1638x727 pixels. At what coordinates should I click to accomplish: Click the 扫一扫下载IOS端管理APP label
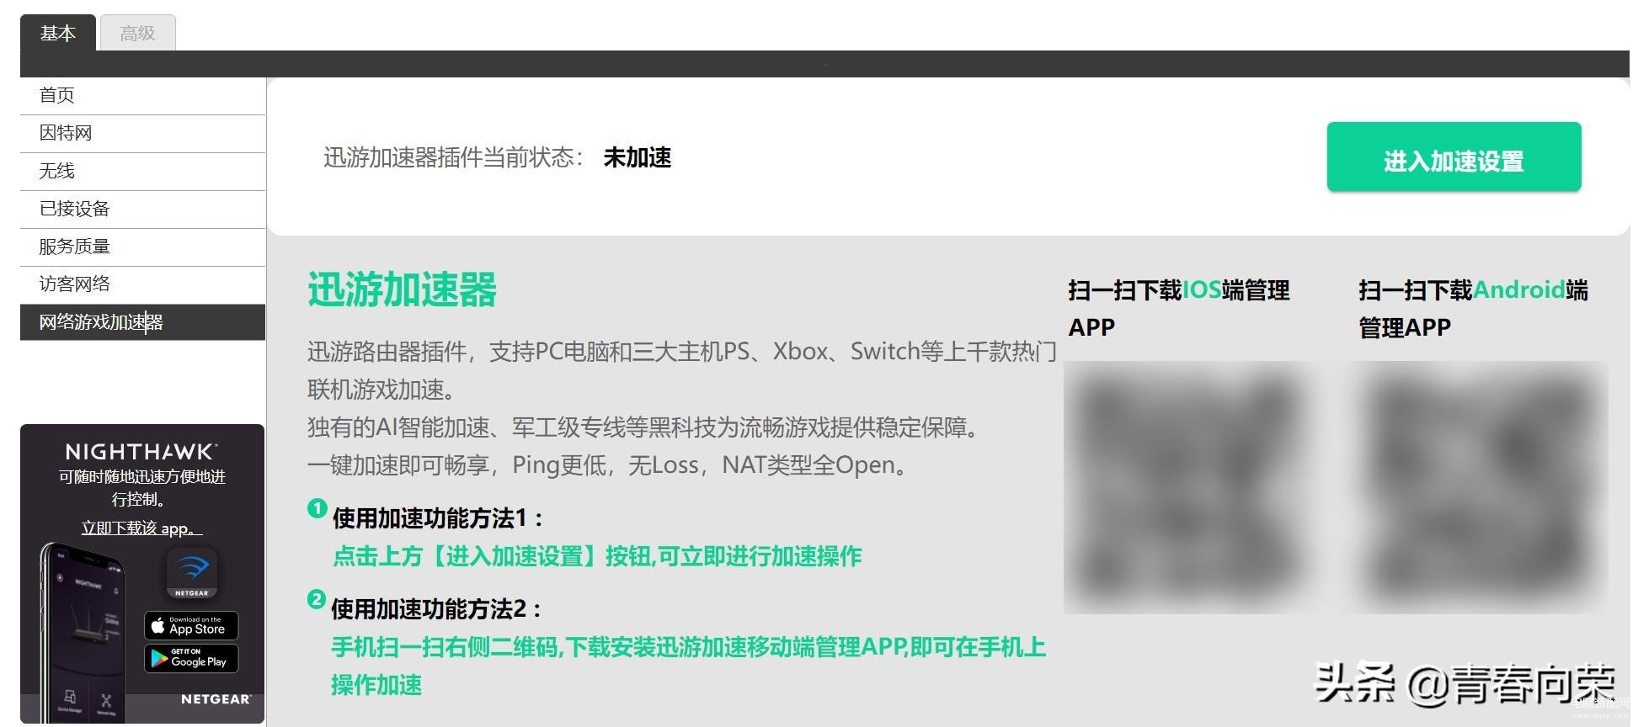point(1179,309)
